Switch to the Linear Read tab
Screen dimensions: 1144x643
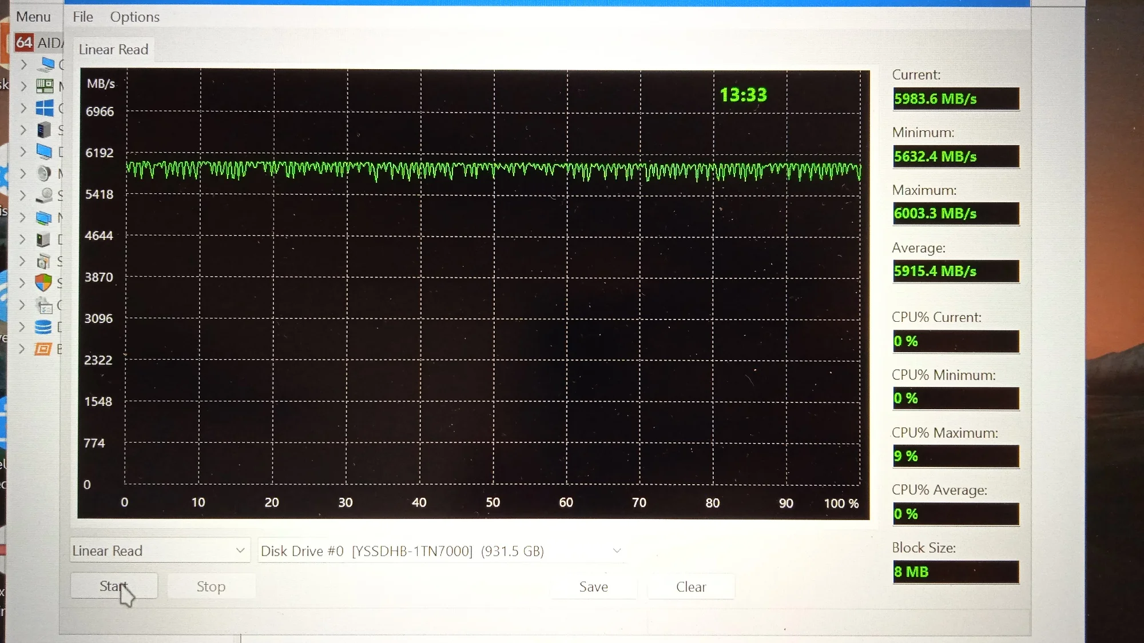click(113, 50)
